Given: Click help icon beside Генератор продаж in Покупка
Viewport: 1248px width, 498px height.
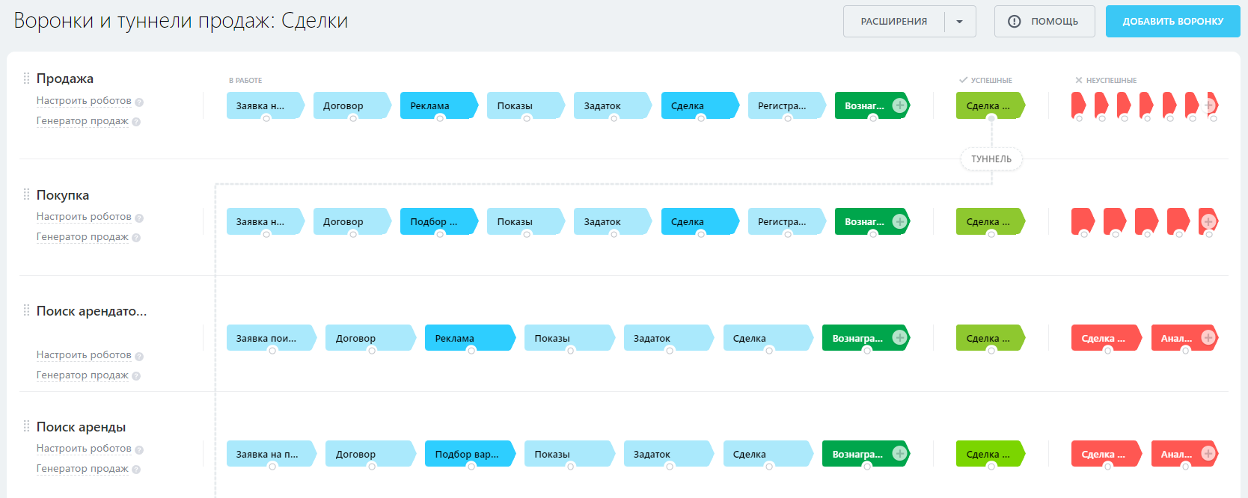Looking at the screenshot, I should (136, 238).
